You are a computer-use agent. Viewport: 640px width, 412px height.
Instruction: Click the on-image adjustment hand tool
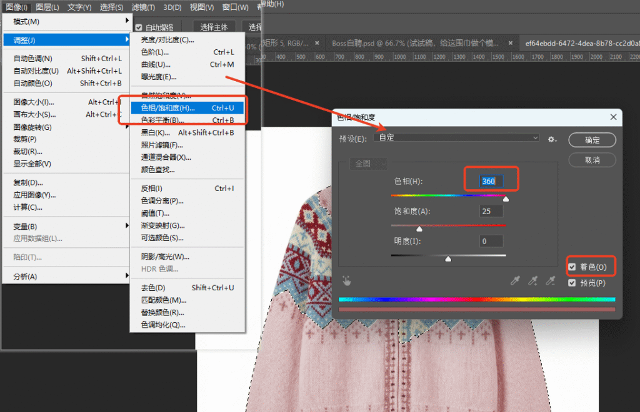(x=347, y=281)
